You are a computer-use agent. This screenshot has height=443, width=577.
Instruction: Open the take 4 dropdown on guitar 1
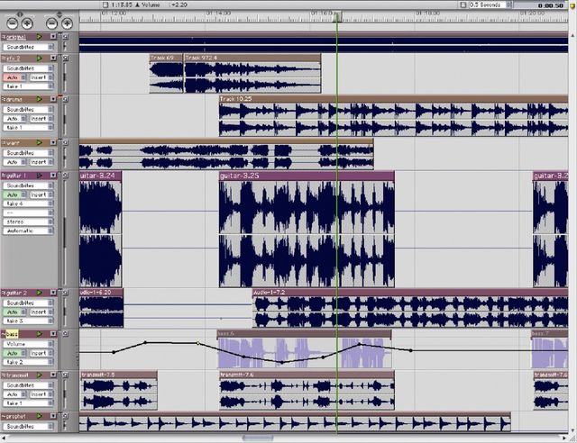[28, 203]
